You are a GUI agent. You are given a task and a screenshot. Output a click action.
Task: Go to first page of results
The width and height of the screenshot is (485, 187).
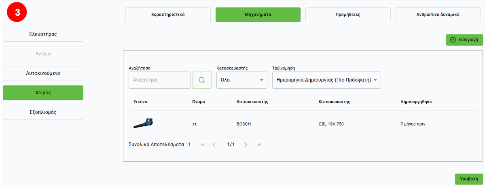[x=202, y=144]
